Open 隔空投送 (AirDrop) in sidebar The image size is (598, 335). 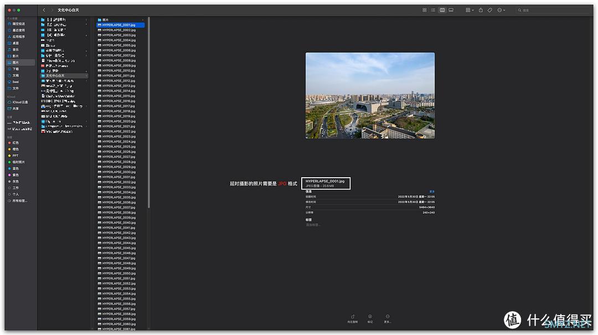(x=19, y=24)
